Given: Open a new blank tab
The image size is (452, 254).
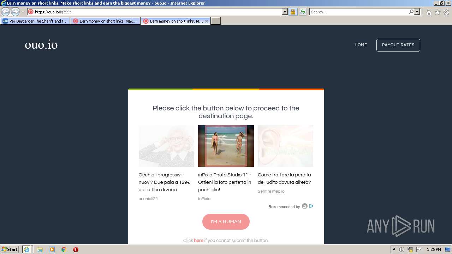Looking at the screenshot, I should pyautogui.click(x=216, y=21).
